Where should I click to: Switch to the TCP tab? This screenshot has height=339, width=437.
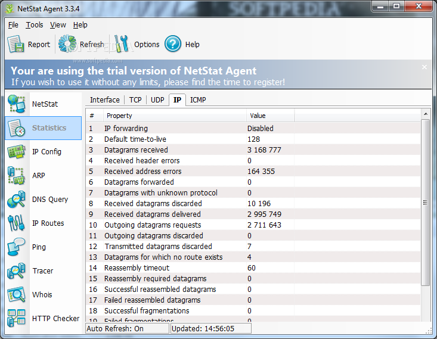click(135, 99)
